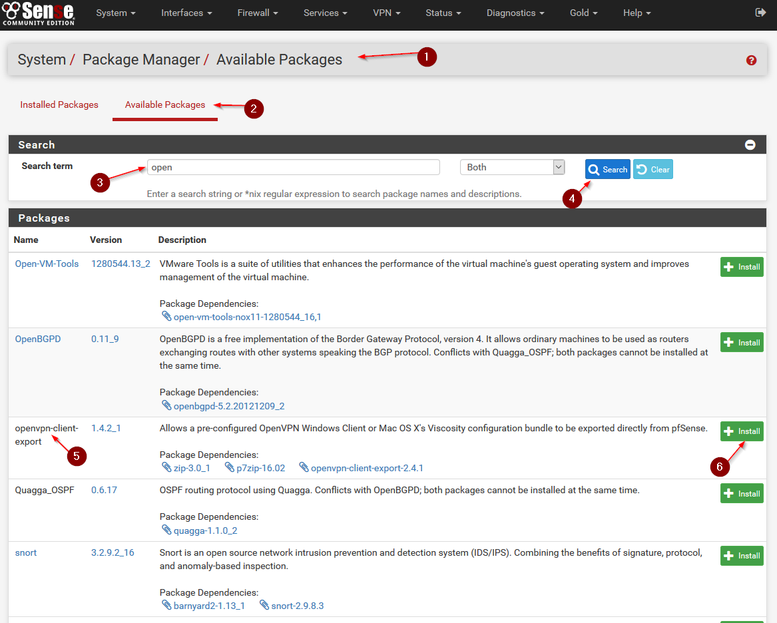
Task: Open the OpenBGPD package link
Action: click(38, 339)
